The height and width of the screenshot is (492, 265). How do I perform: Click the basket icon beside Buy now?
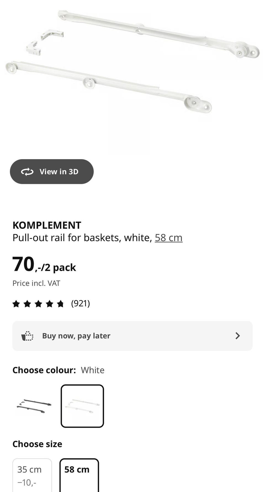[x=27, y=336]
